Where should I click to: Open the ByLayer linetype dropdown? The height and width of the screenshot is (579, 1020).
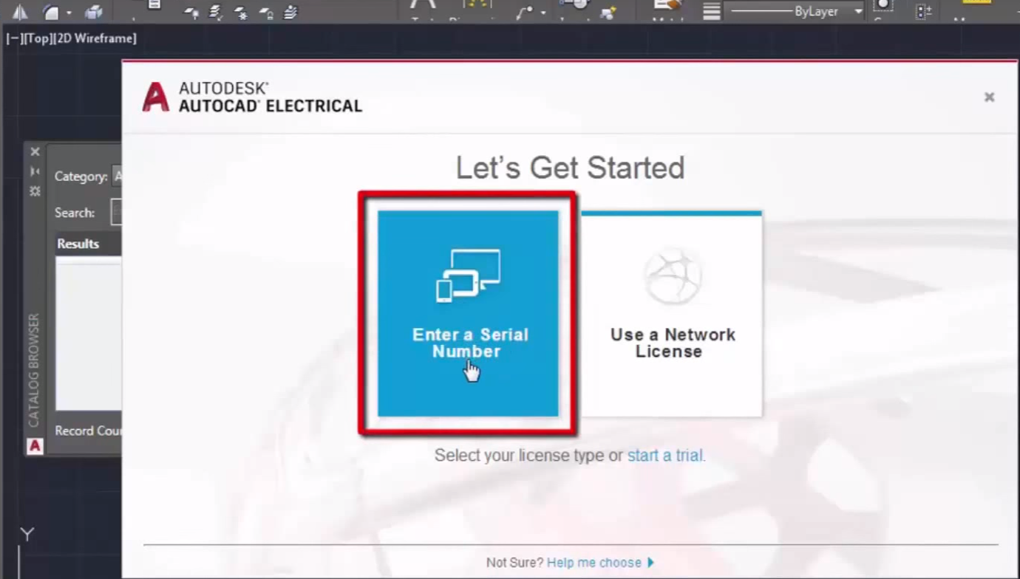(x=856, y=11)
